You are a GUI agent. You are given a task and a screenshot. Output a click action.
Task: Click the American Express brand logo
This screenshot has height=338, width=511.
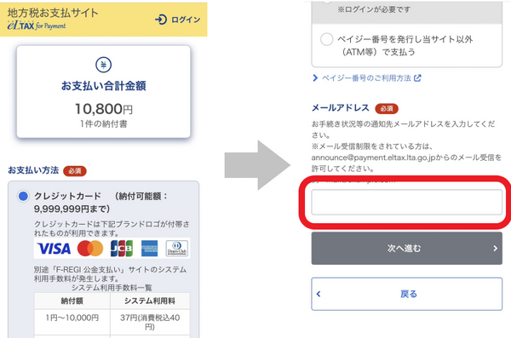[x=149, y=249]
